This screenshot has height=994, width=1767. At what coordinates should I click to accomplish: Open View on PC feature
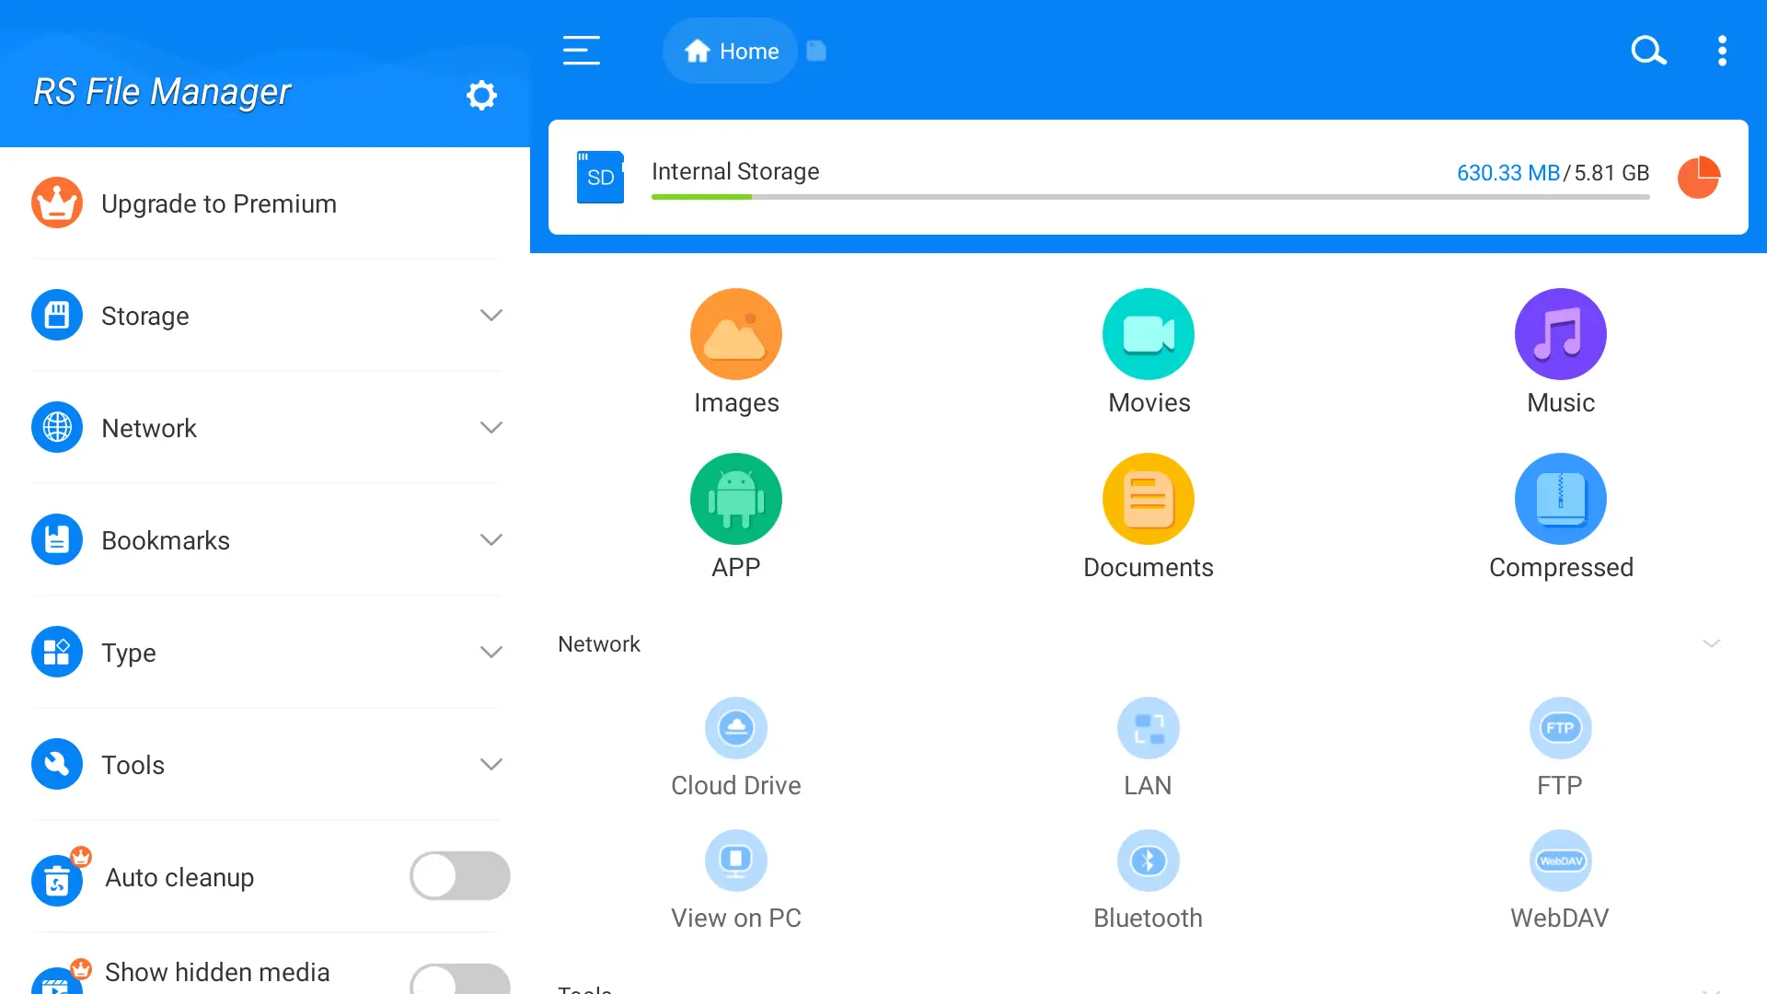coord(735,880)
